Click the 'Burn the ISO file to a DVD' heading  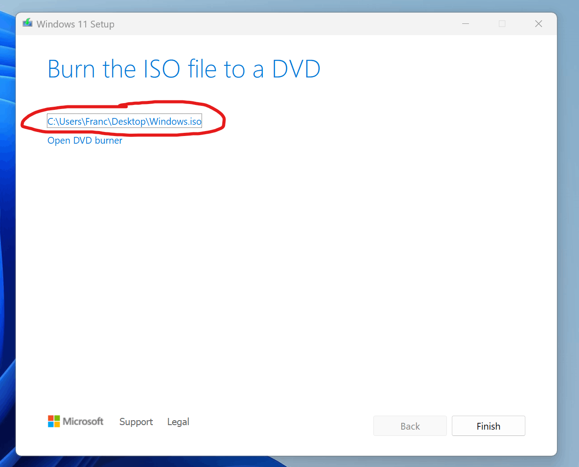pos(184,69)
